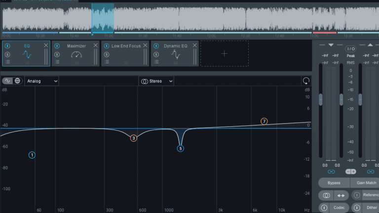The height and width of the screenshot is (213, 379).
Task: Select EQ node 7
Action: [x=264, y=121]
